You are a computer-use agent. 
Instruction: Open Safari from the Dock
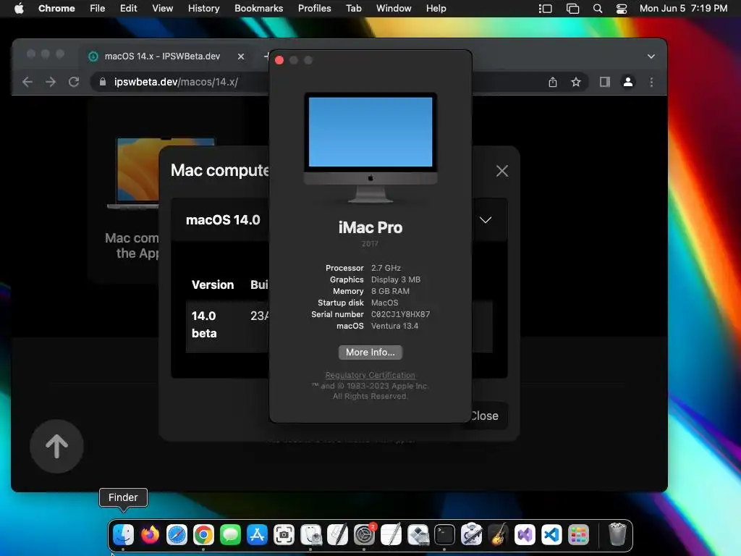(x=177, y=535)
